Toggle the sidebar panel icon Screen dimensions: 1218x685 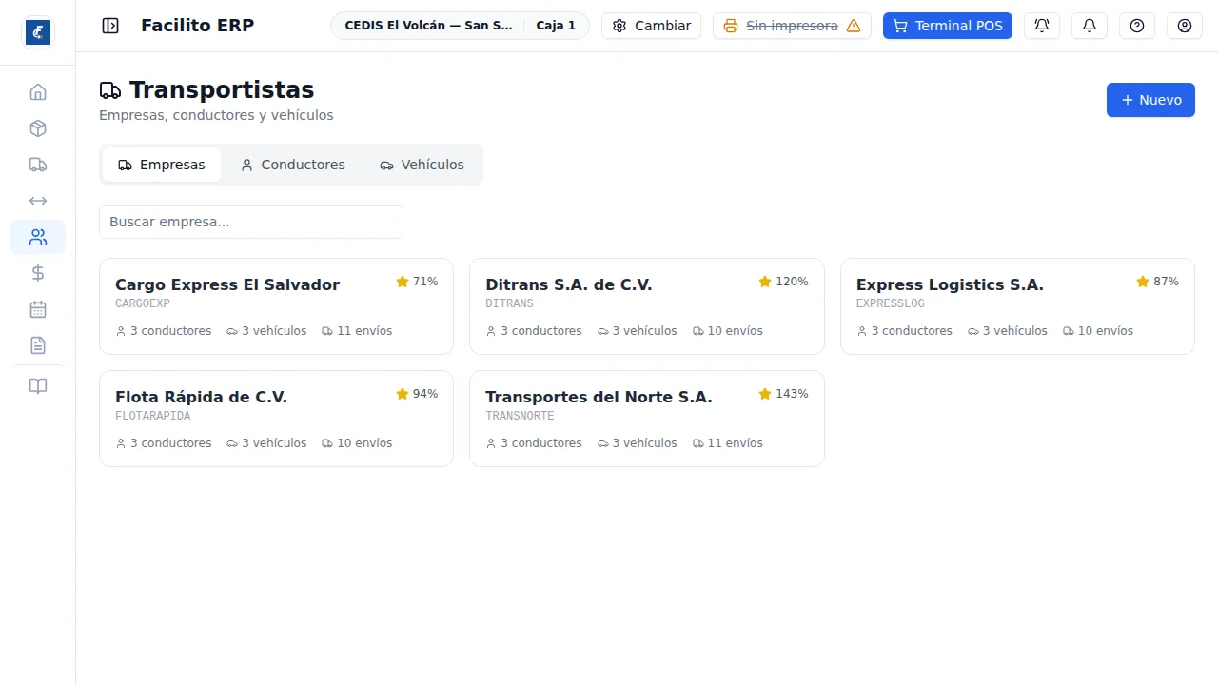[110, 26]
